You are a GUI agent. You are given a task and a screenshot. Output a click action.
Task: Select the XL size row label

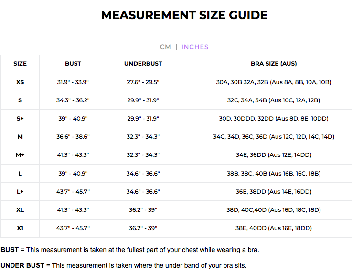point(20,209)
